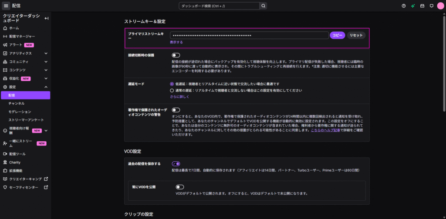
Task: Click the アナリティクス chart icon
Action: 5,53
